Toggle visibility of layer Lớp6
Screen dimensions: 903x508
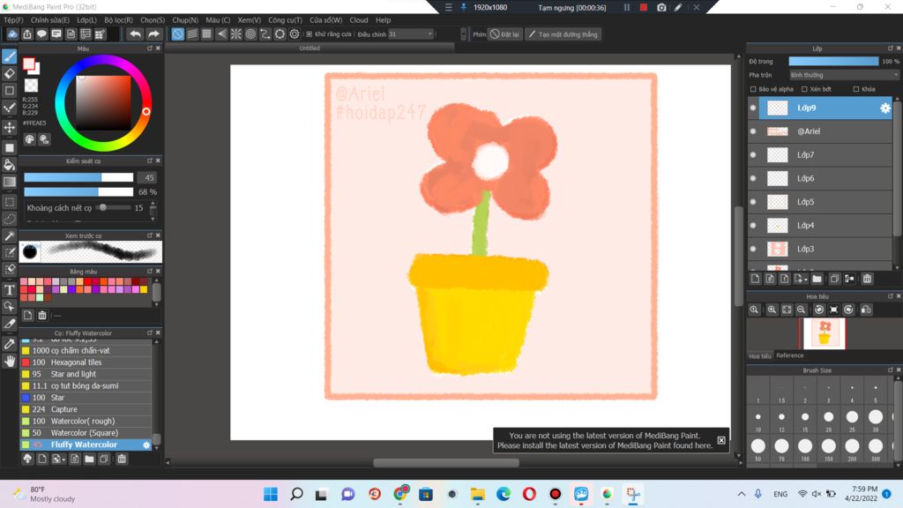(753, 178)
